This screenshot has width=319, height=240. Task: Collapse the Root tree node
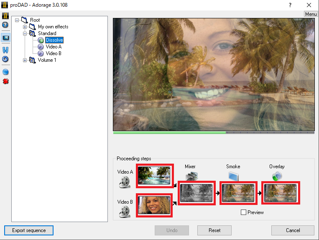pyautogui.click(x=17, y=20)
